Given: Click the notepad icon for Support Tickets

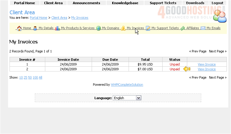Looking at the screenshot, I should [x=148, y=28].
